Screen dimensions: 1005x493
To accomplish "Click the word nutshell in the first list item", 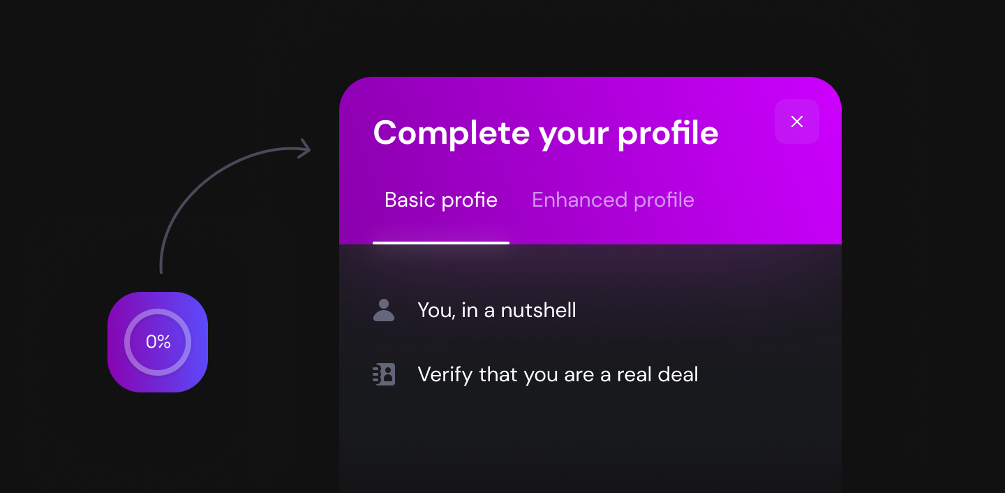I will (539, 310).
